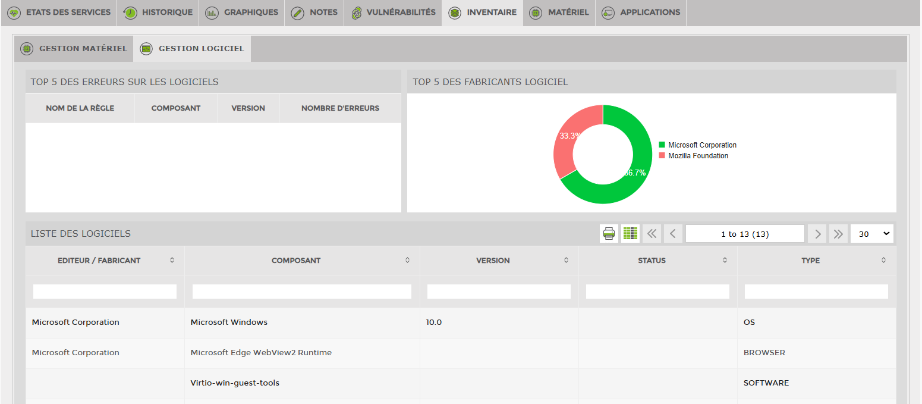This screenshot has width=922, height=404.
Task: Click the Etats des Services heartbeat icon
Action: pyautogui.click(x=14, y=12)
